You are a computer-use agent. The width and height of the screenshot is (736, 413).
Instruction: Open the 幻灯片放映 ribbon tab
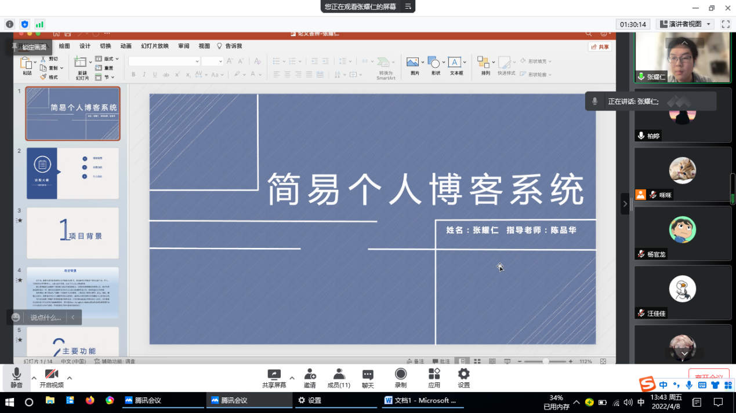pos(155,46)
